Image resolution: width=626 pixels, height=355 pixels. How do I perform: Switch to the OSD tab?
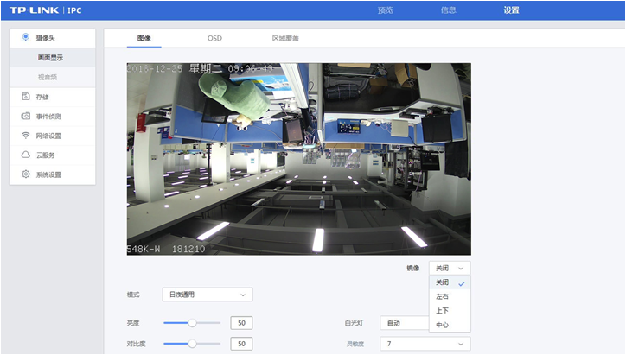[214, 38]
